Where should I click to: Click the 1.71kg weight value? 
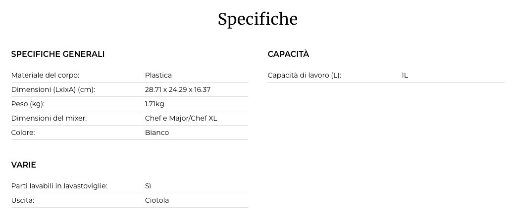pos(155,104)
